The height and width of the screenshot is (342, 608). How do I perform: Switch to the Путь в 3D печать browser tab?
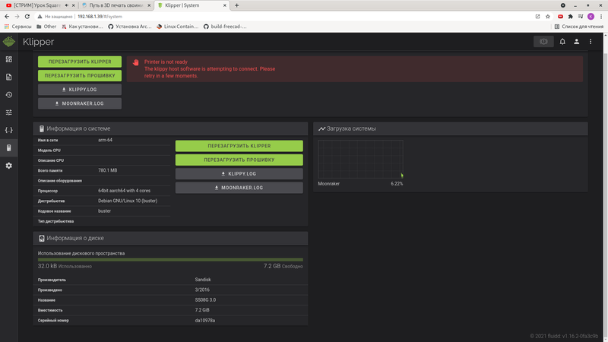(x=115, y=5)
